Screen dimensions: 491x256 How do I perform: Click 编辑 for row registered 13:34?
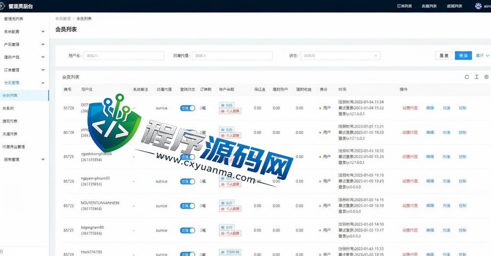coord(430,108)
